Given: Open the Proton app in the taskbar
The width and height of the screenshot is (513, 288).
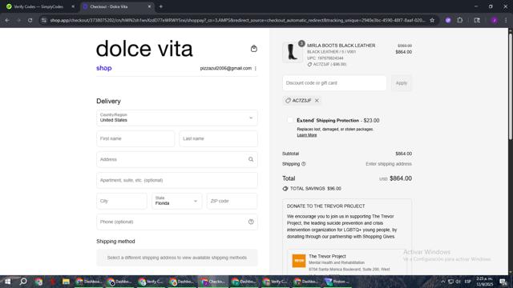Looking at the screenshot, I should 337,282.
